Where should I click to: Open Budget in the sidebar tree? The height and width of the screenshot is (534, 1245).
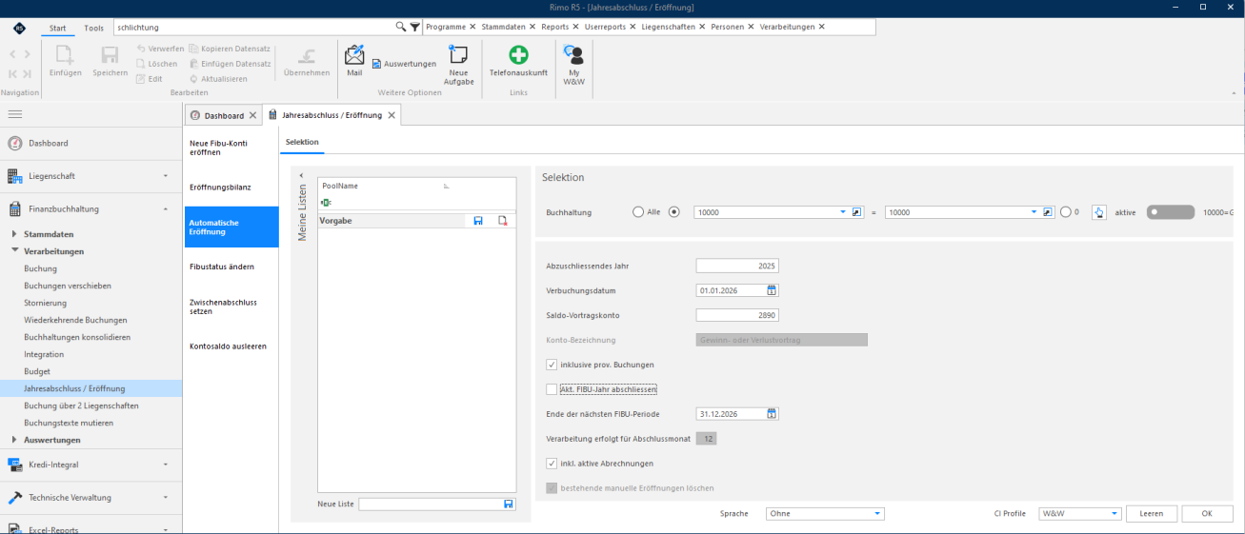click(37, 371)
